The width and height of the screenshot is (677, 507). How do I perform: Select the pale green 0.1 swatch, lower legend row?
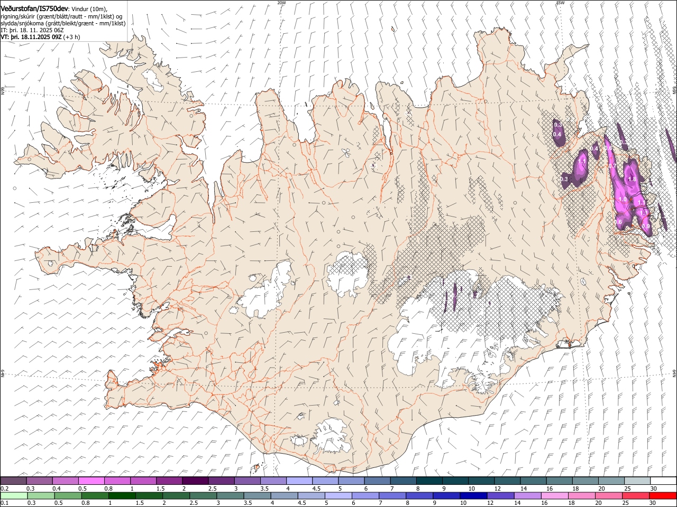[14, 496]
